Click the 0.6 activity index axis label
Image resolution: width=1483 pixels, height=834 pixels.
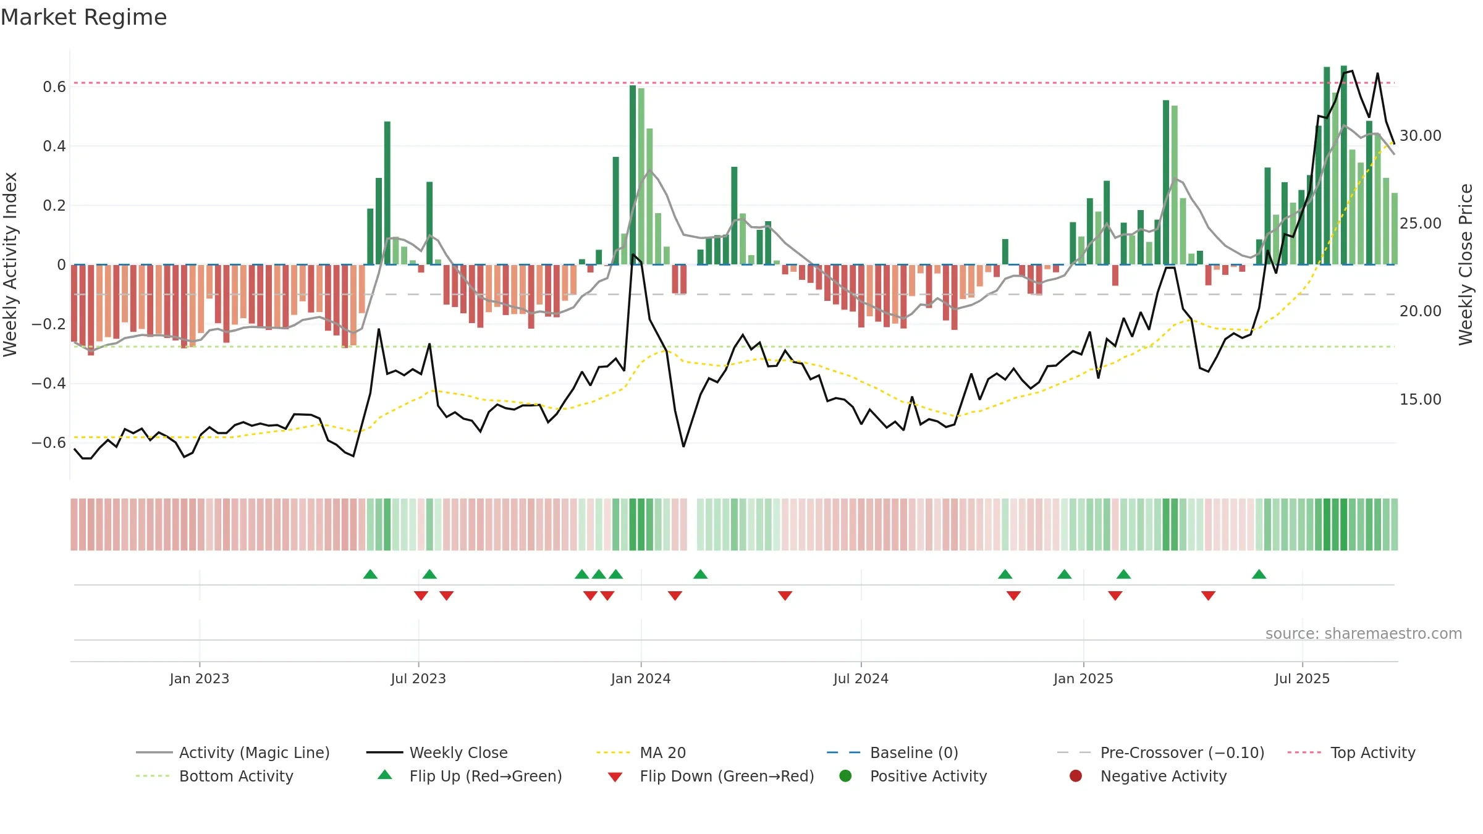pyautogui.click(x=54, y=86)
